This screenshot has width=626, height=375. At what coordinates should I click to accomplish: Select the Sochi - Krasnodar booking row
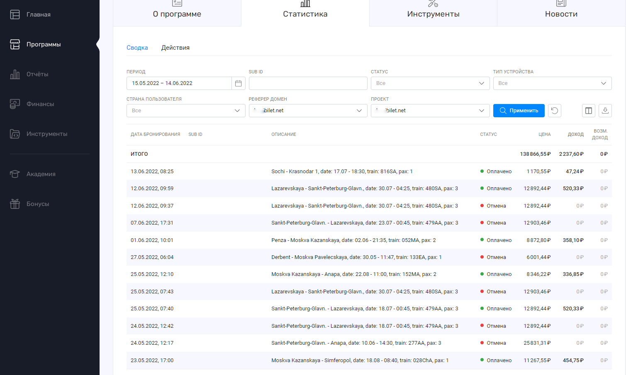341,172
